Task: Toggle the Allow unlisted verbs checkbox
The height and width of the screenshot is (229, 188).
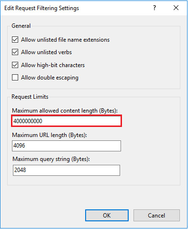Action: pos(15,52)
